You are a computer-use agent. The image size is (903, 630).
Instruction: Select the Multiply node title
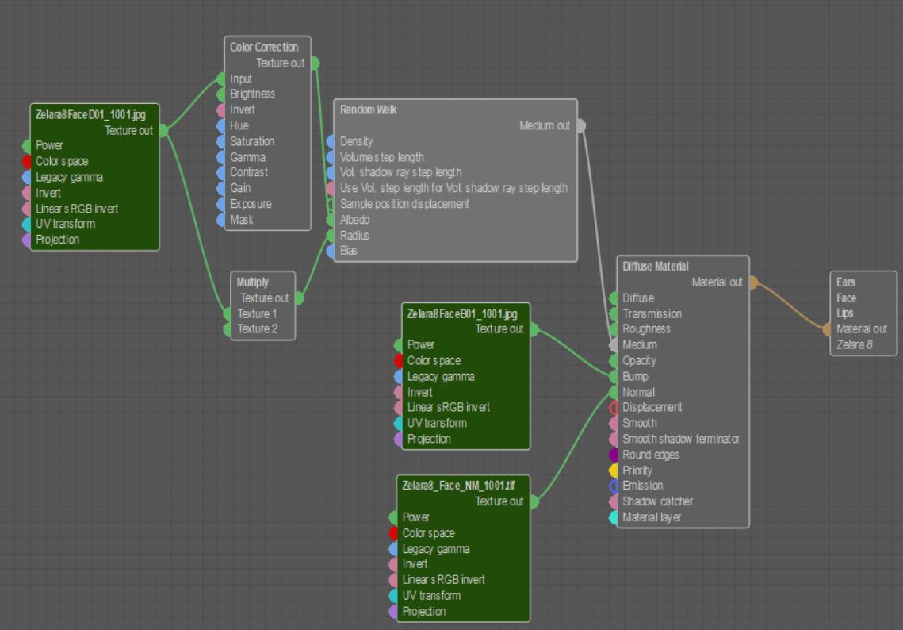coord(253,282)
